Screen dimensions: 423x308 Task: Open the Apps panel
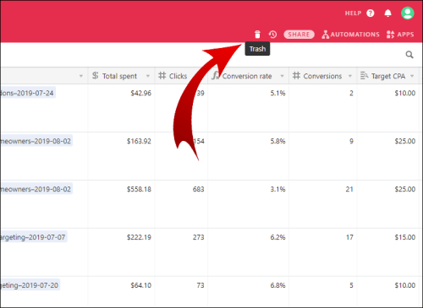pyautogui.click(x=400, y=35)
